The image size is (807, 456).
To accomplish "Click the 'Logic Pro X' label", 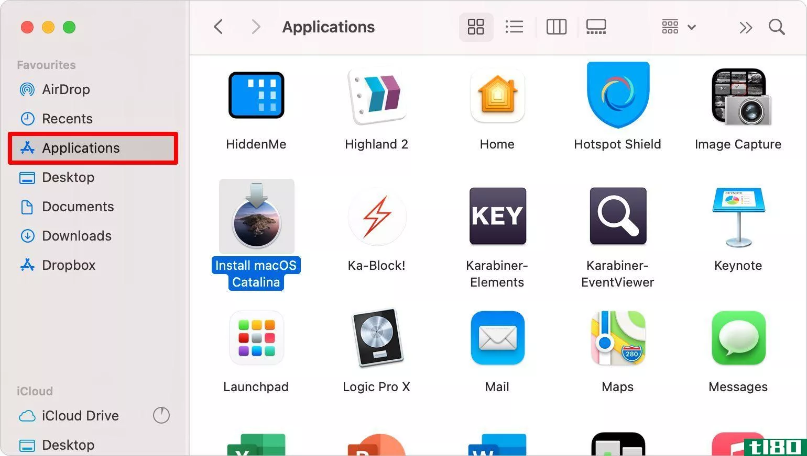I will [x=376, y=387].
